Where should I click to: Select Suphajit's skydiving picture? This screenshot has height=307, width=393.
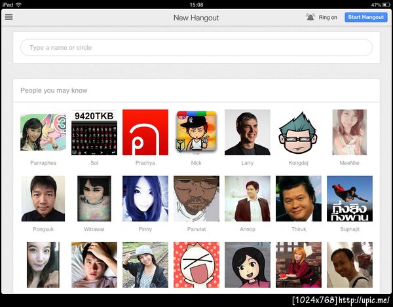click(x=350, y=198)
